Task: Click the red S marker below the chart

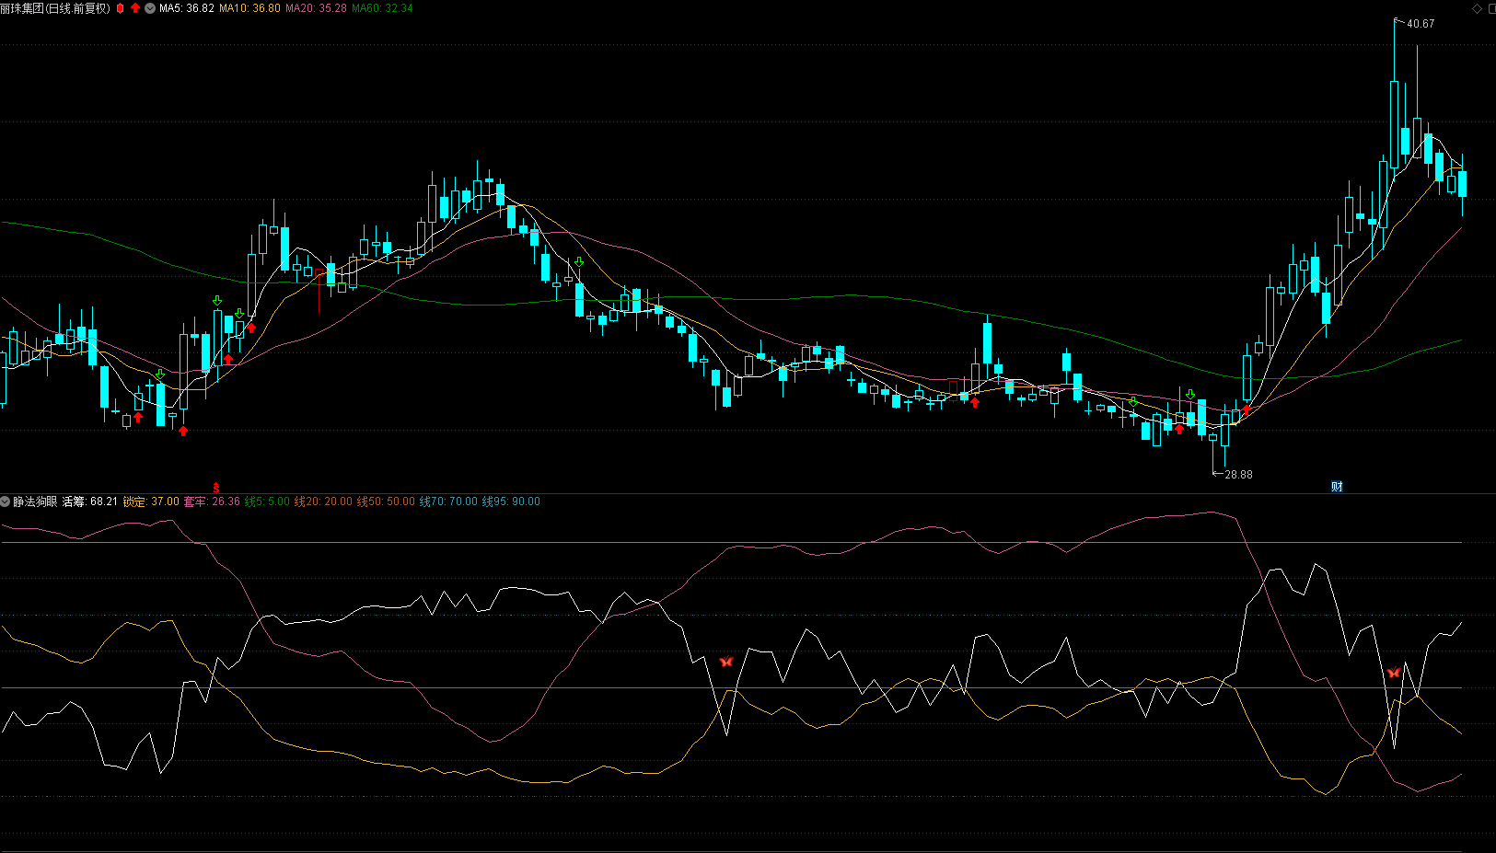Action: [216, 487]
